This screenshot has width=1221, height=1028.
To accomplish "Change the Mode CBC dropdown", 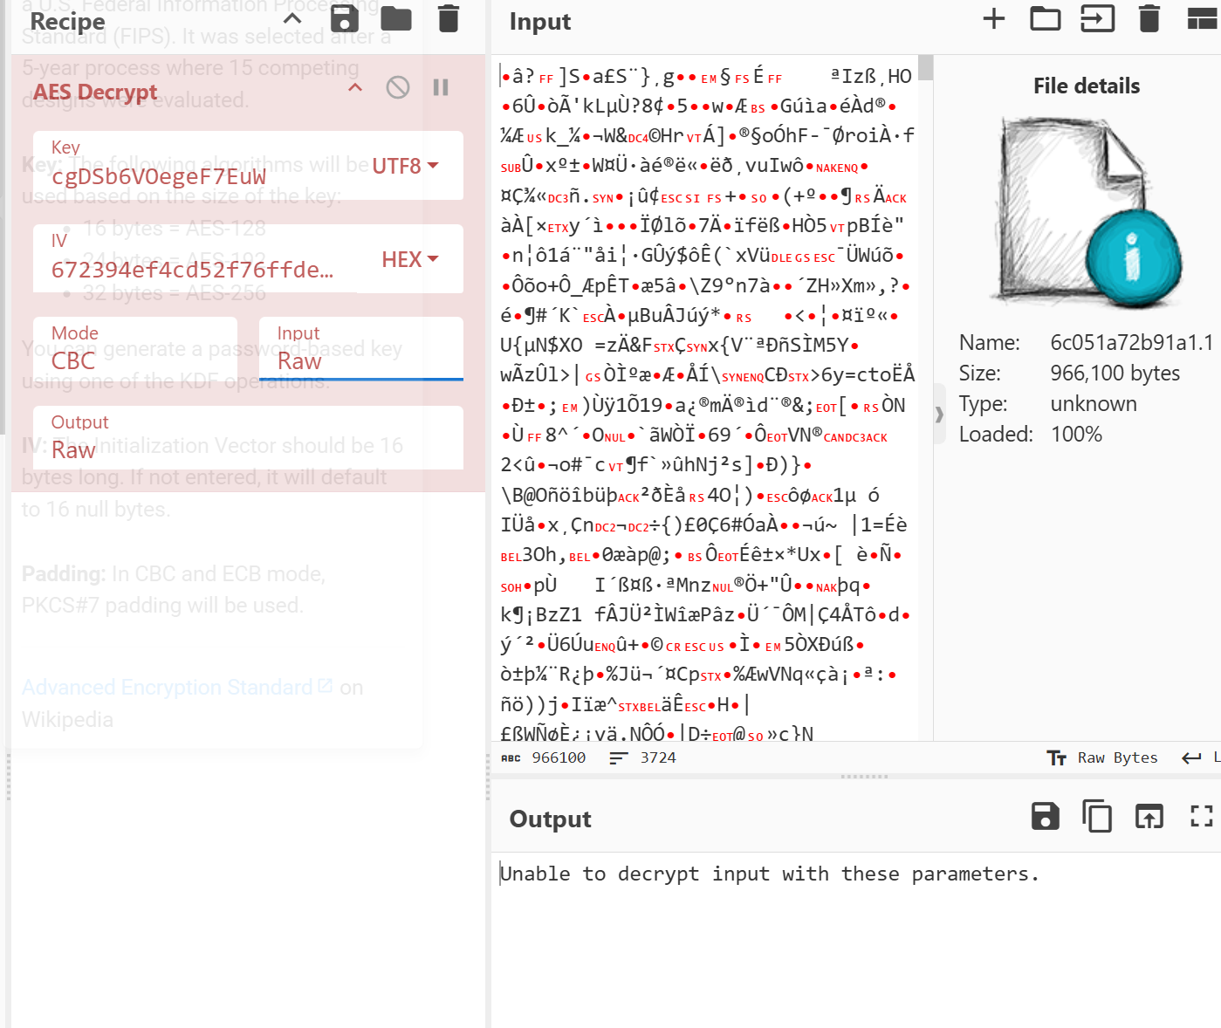I will pyautogui.click(x=135, y=348).
